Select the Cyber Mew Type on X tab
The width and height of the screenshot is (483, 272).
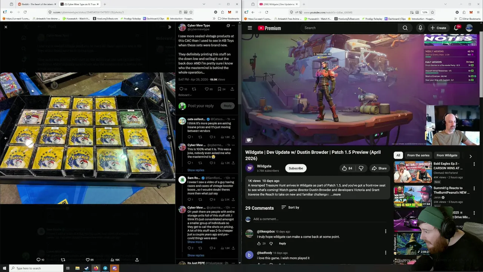pos(80,4)
